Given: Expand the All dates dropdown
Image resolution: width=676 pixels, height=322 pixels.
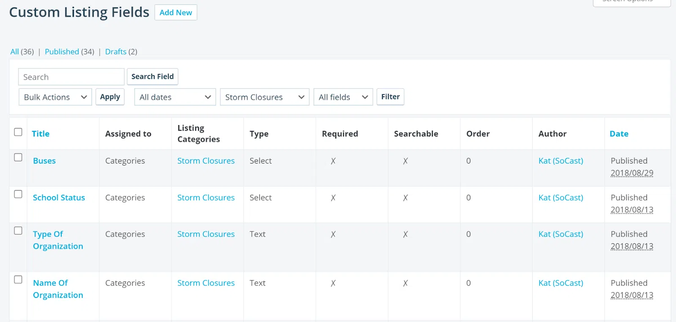Looking at the screenshot, I should point(175,97).
